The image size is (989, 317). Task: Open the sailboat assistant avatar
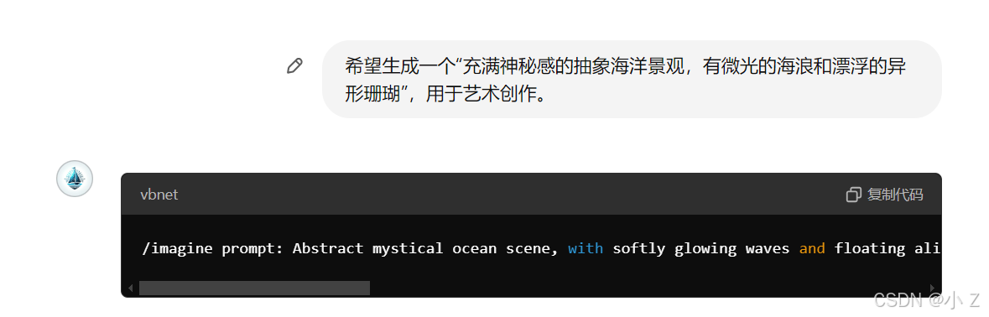75,179
